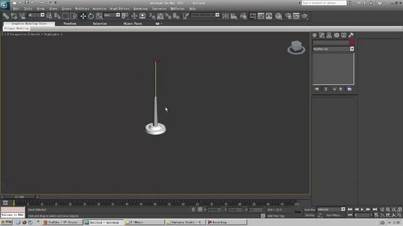The height and width of the screenshot is (226, 403).
Task: Click the Go to Start button
Action: [x=350, y=210]
